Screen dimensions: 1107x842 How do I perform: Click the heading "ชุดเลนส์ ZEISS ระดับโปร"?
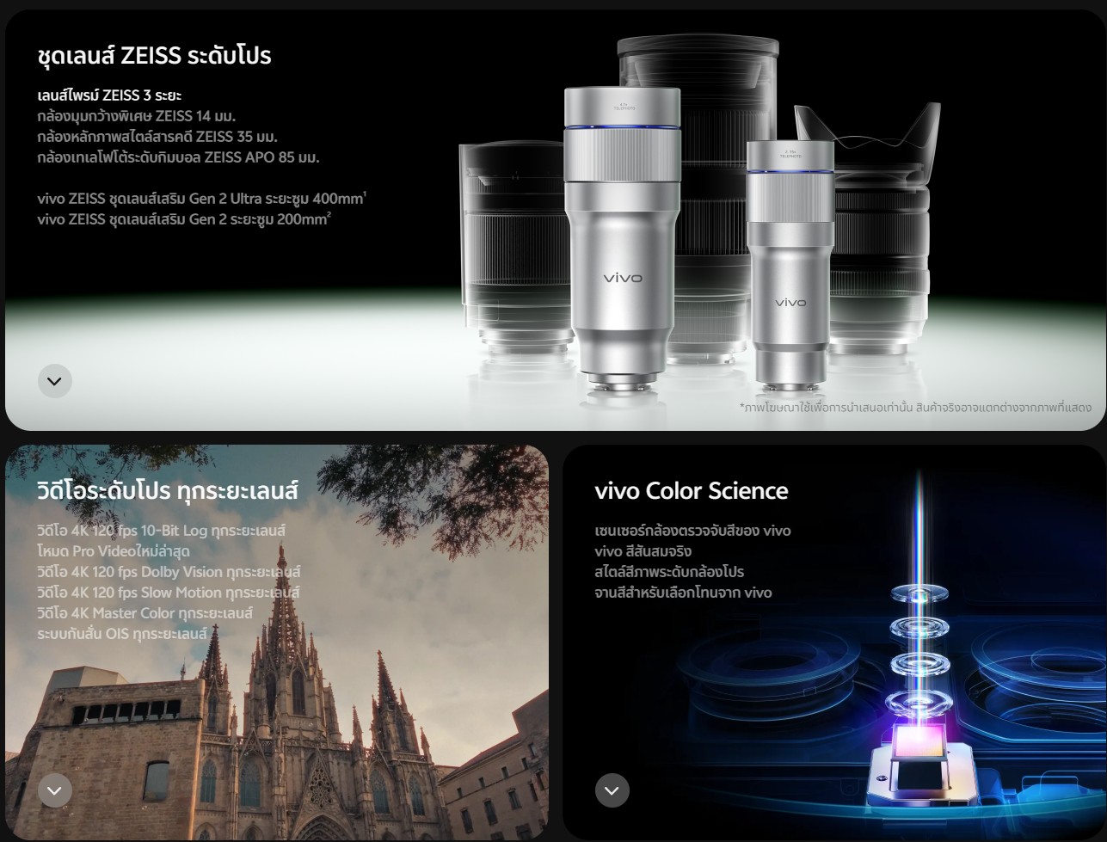154,56
